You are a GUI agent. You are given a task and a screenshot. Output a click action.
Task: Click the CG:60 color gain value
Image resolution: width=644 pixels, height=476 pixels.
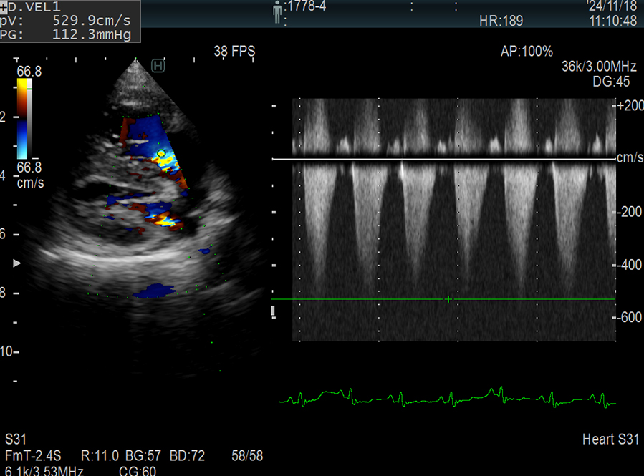coord(138,470)
